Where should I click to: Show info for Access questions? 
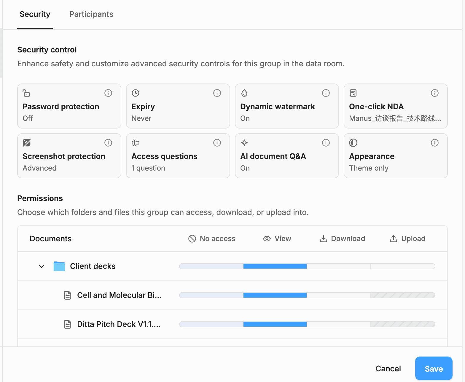[x=217, y=143]
